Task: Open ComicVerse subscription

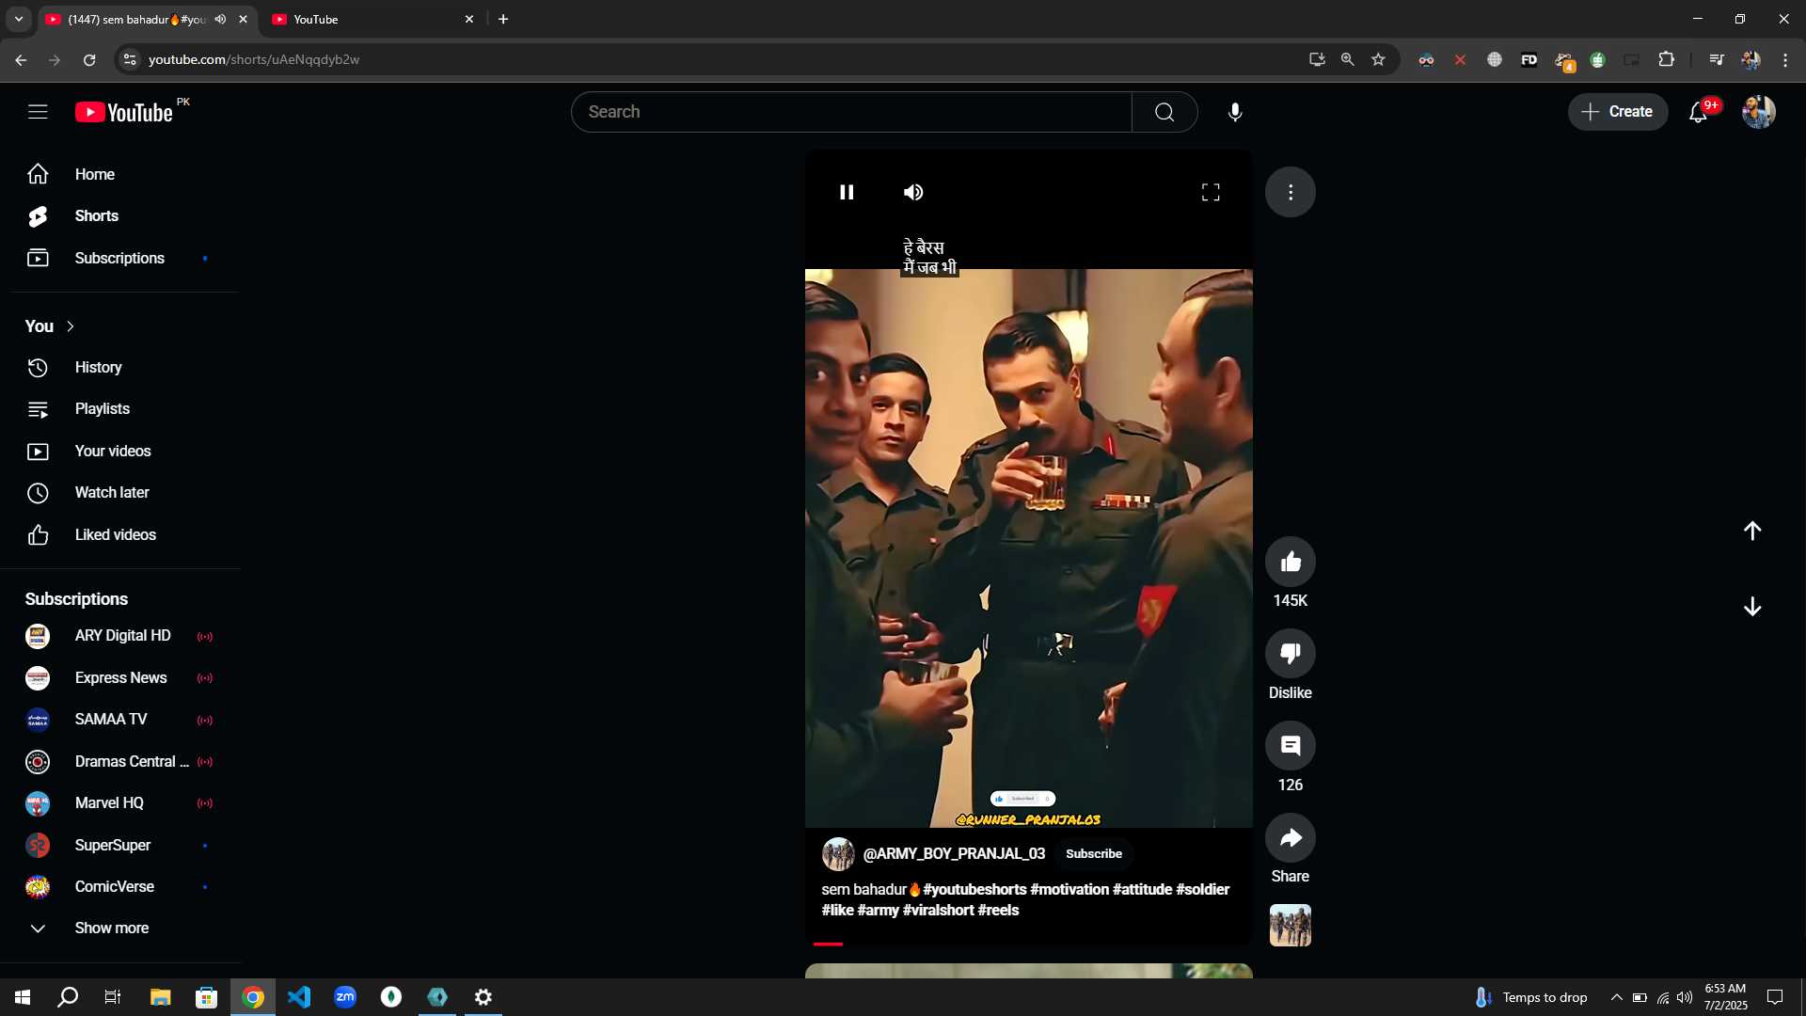Action: click(120, 887)
